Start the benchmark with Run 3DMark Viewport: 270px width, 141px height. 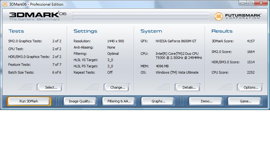point(29,101)
